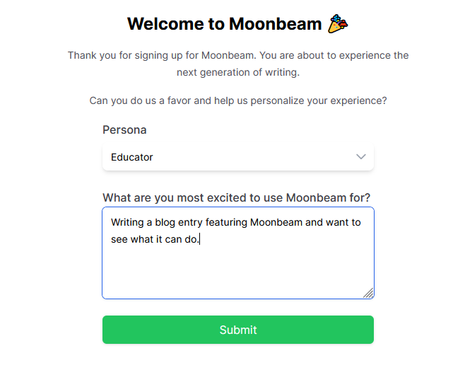Image resolution: width=465 pixels, height=370 pixels.
Task: Click 'next generation of writing' line
Action: [x=238, y=72]
